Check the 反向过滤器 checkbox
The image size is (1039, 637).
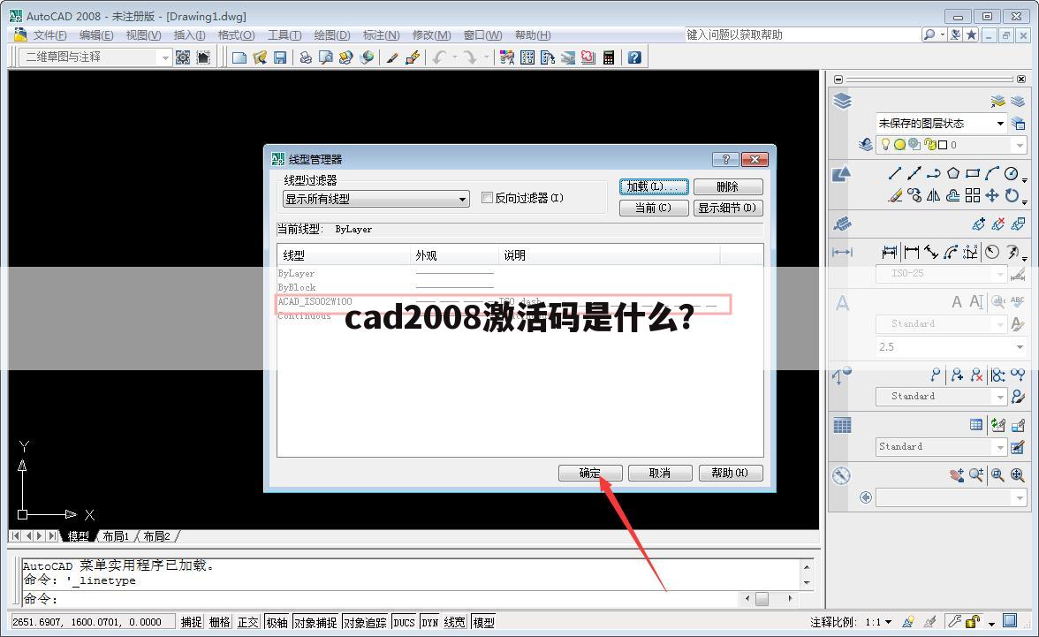487,198
